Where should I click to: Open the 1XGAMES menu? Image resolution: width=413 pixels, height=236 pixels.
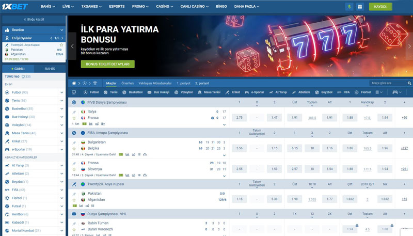(91, 6)
